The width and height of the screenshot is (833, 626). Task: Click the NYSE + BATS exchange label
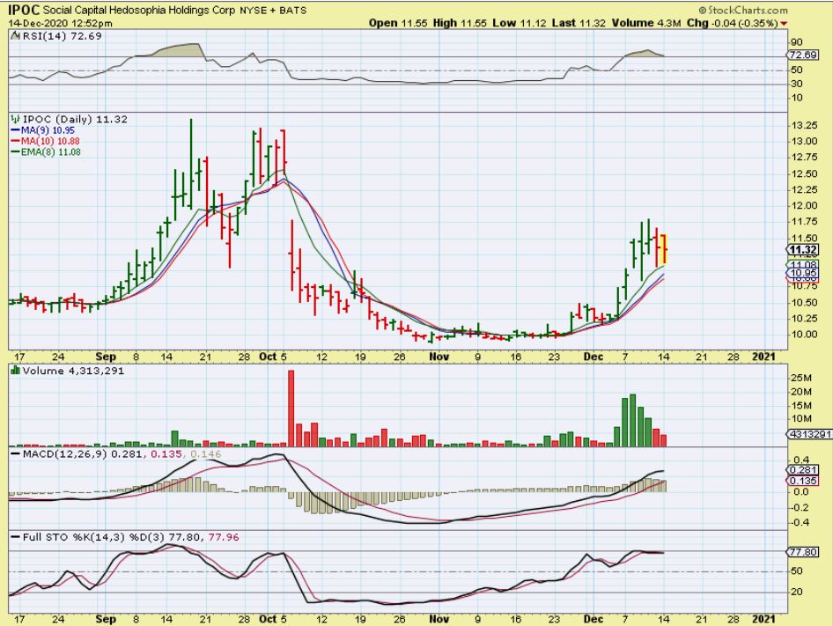pyautogui.click(x=273, y=10)
